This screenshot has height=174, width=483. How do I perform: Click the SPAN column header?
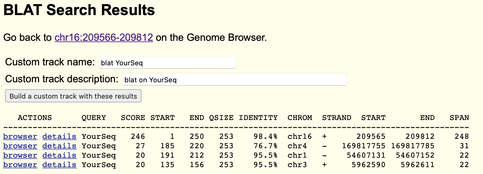click(459, 118)
